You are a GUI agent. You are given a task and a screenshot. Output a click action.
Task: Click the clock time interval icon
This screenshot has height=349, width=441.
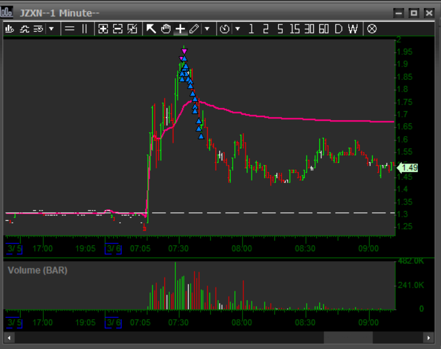click(x=224, y=29)
